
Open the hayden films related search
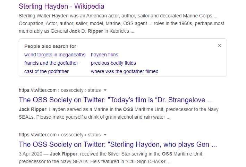tap(104, 55)
